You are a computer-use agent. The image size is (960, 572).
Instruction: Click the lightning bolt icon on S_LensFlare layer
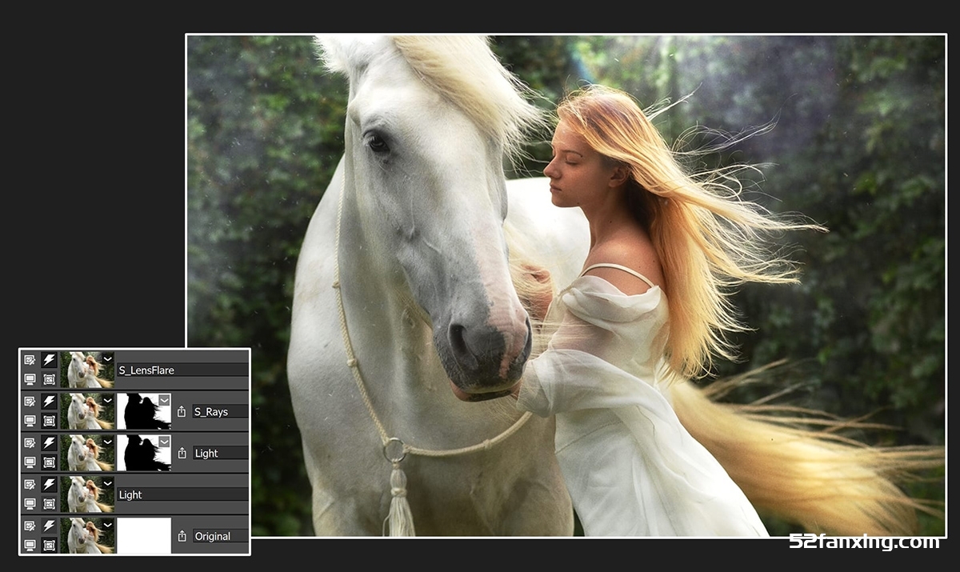click(x=49, y=360)
